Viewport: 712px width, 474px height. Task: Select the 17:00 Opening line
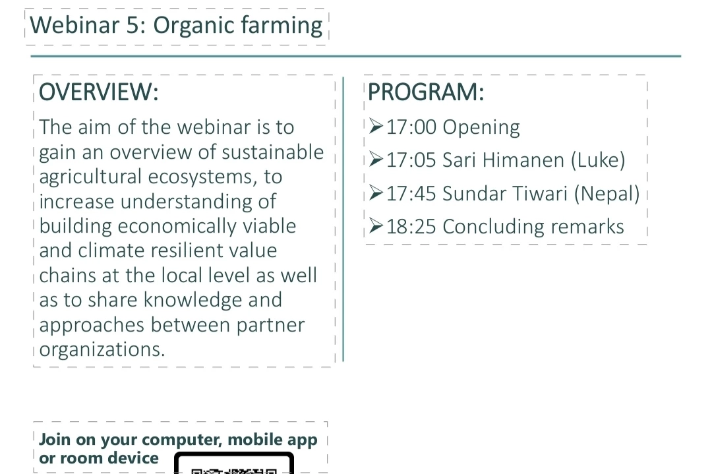point(454,127)
